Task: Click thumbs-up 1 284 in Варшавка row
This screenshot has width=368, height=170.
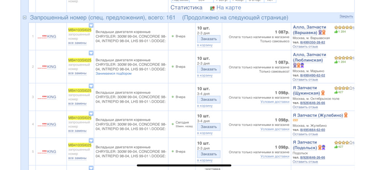Action: pyautogui.click(x=340, y=31)
